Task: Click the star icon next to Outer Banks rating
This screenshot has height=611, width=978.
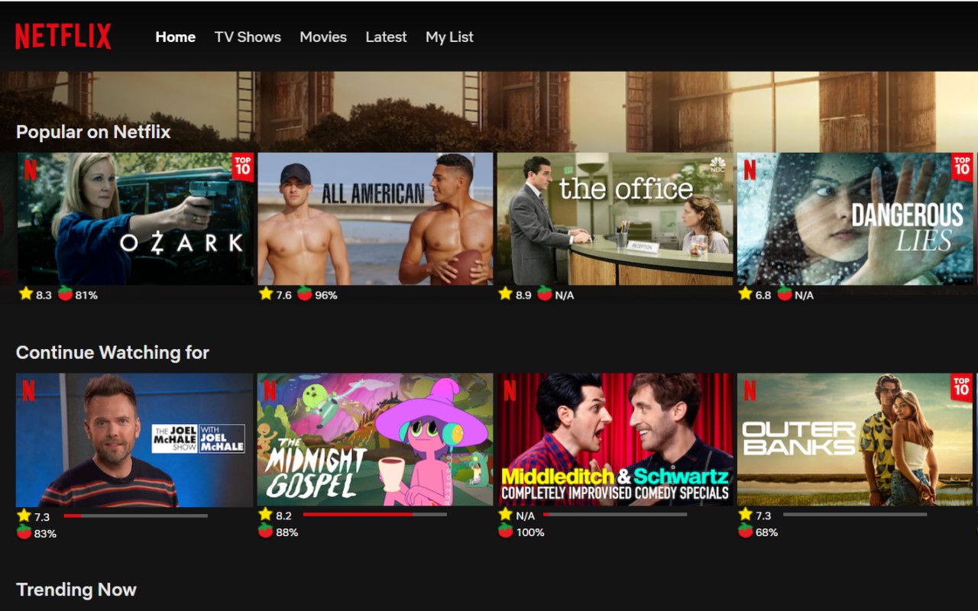Action: coord(746,514)
